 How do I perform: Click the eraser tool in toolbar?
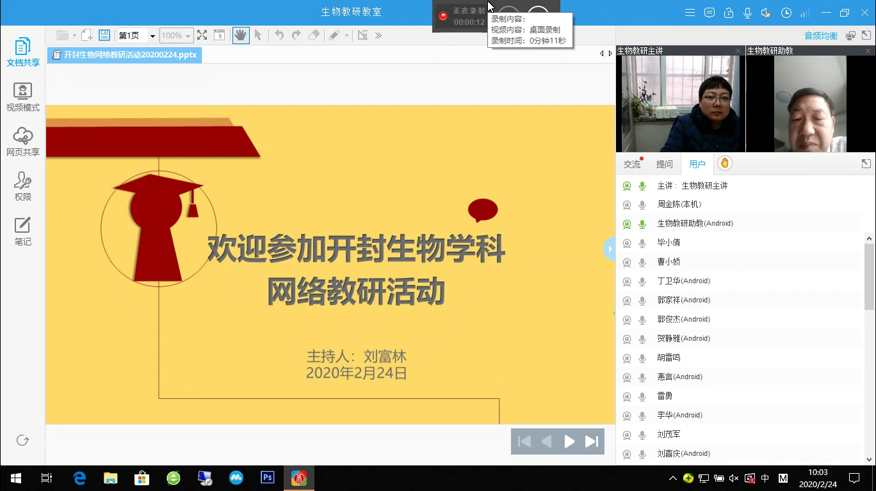313,36
